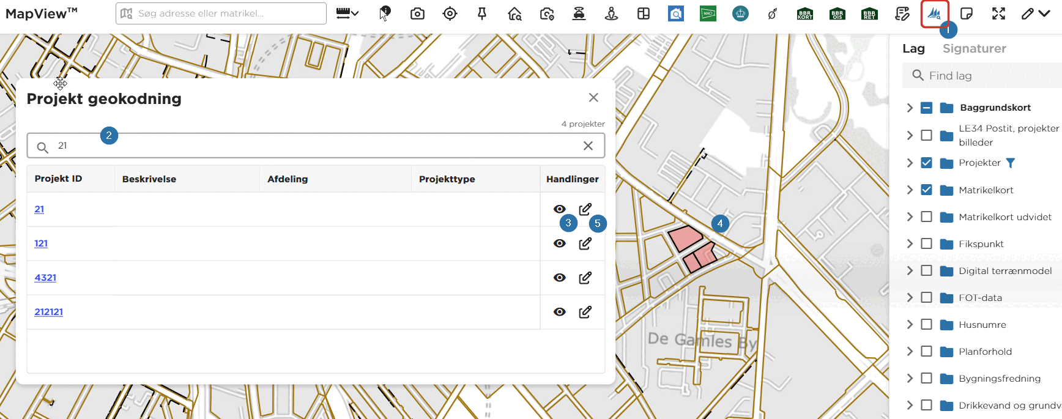Edit project 121 with pencil icon
1062x419 pixels.
click(x=585, y=243)
